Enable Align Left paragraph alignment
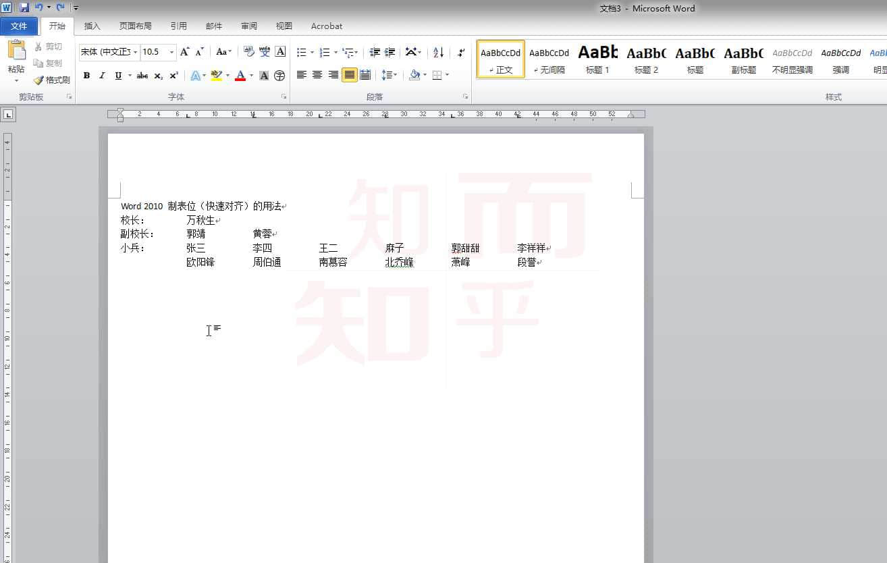The width and height of the screenshot is (887, 563). tap(302, 75)
